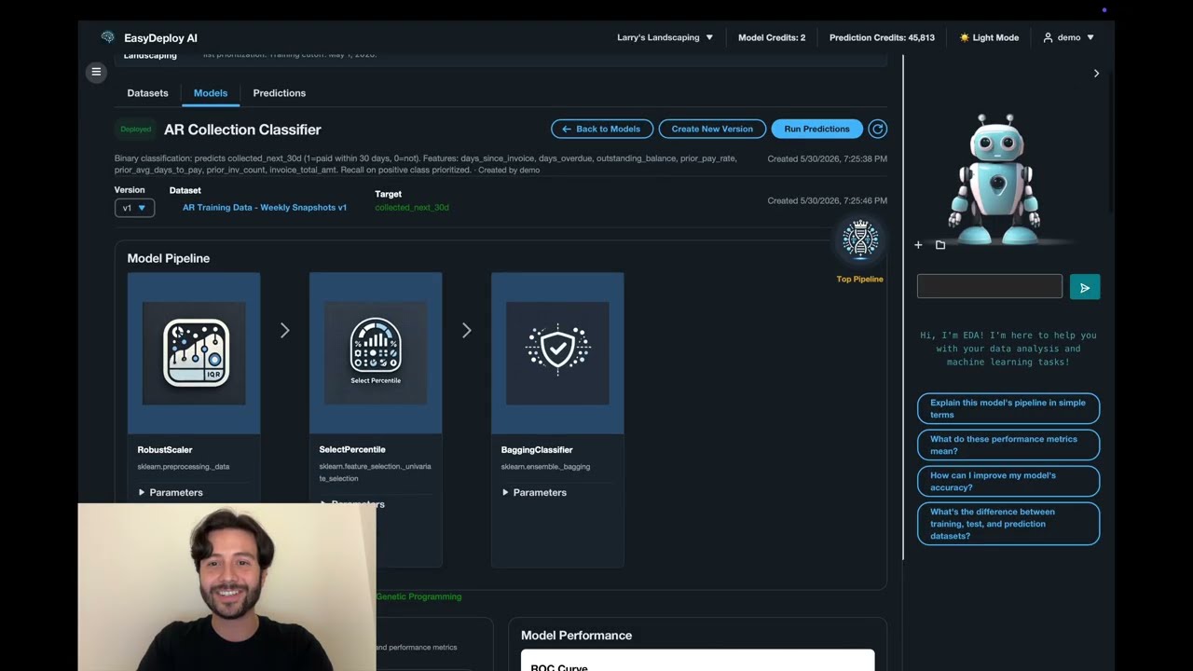Open the demo user account dropdown
This screenshot has height=671, width=1193.
click(1068, 37)
